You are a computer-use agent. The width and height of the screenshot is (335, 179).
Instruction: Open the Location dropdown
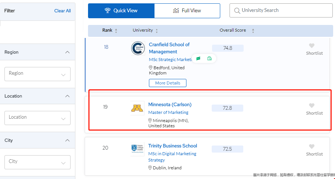coord(38,118)
